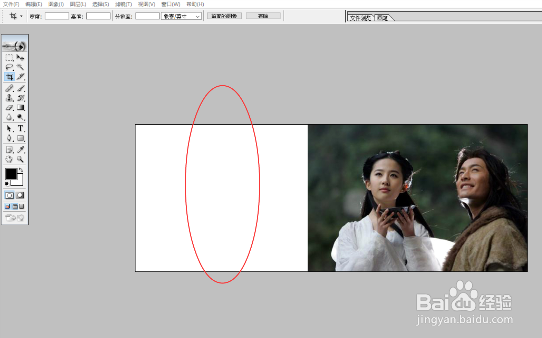Open the 窗口(W) menu
Screen dimensions: 542x338
pyautogui.click(x=171, y=4)
